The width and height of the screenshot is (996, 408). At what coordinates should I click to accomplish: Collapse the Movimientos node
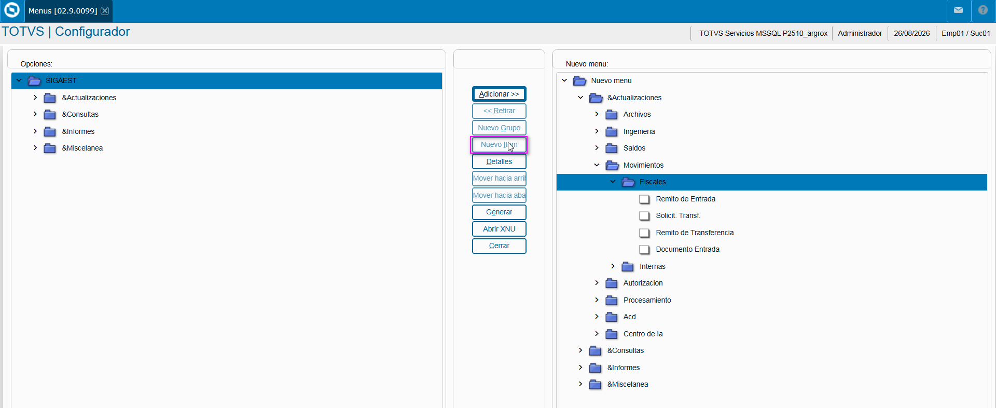tap(597, 165)
